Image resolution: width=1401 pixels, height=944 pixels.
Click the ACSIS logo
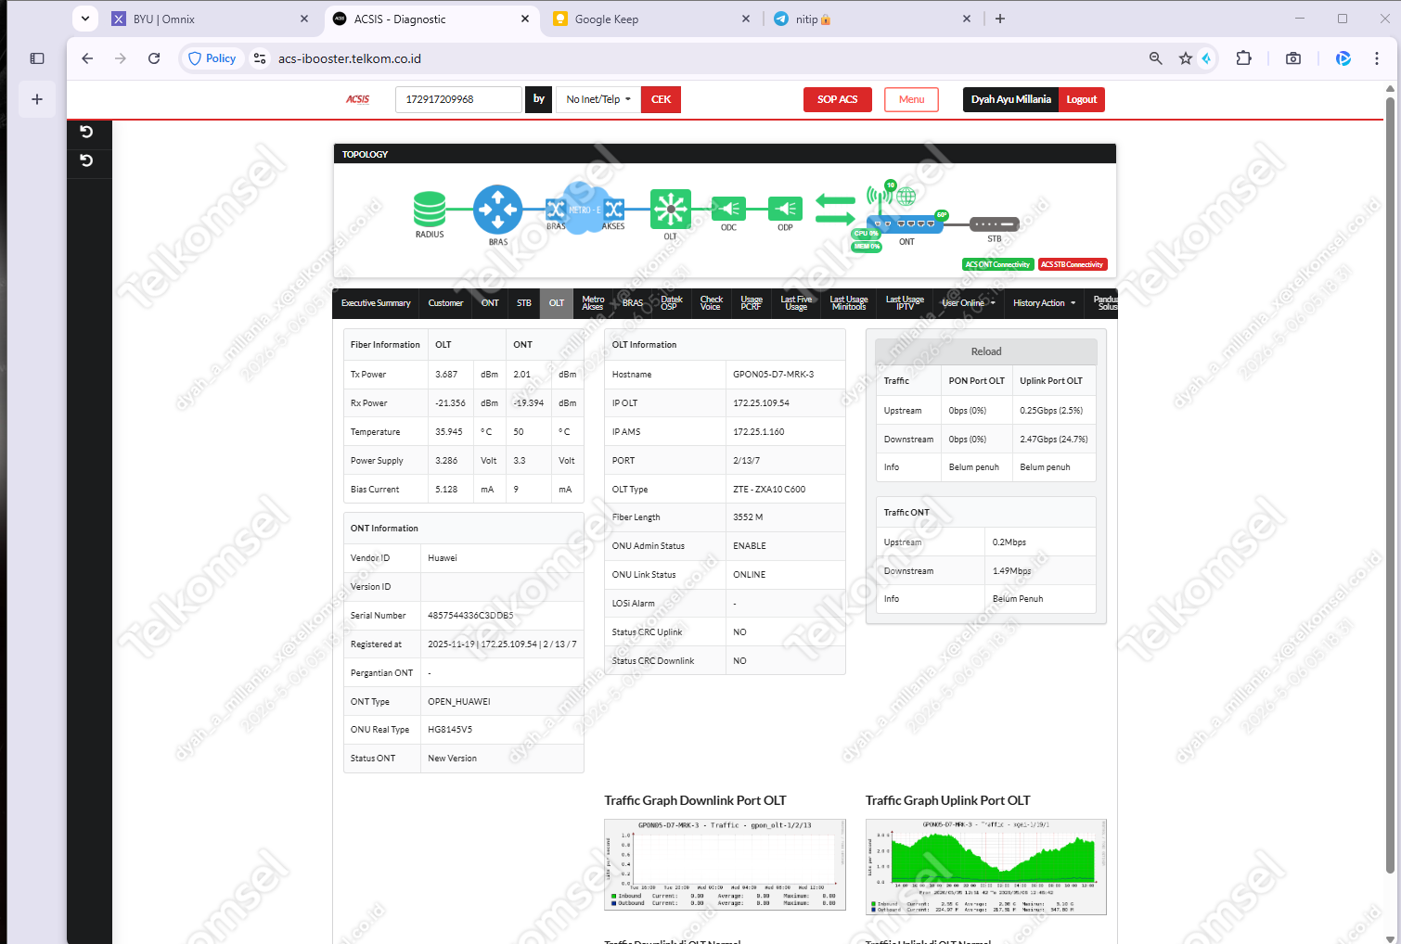[358, 99]
